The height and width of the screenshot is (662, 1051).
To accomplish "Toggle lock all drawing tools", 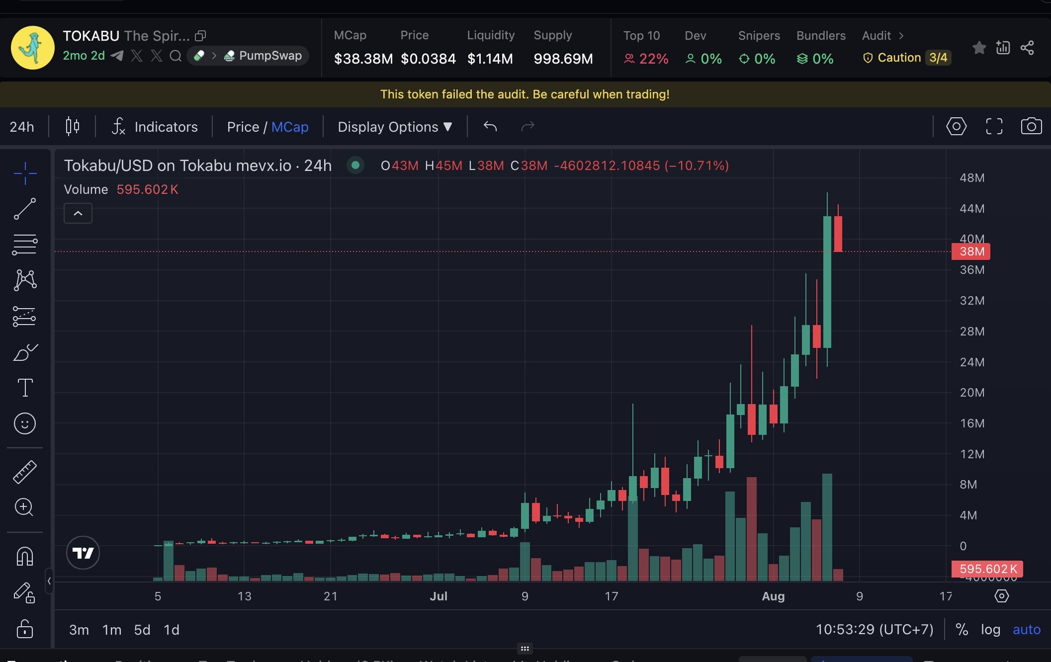I will [25, 629].
